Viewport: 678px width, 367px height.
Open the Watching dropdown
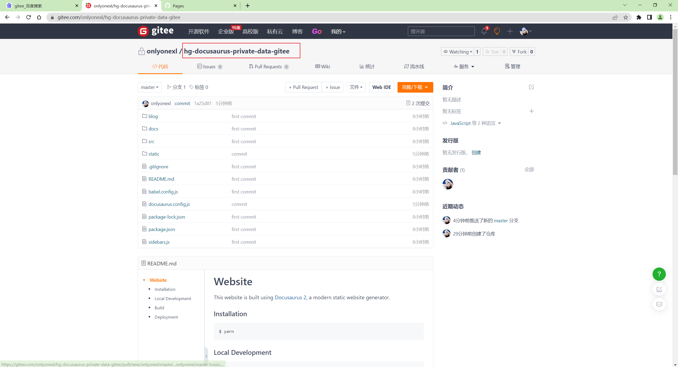tap(458, 52)
